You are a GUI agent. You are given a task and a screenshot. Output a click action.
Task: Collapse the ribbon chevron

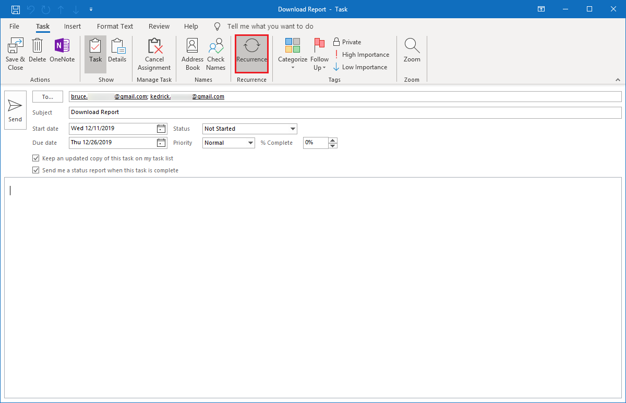[x=618, y=80]
